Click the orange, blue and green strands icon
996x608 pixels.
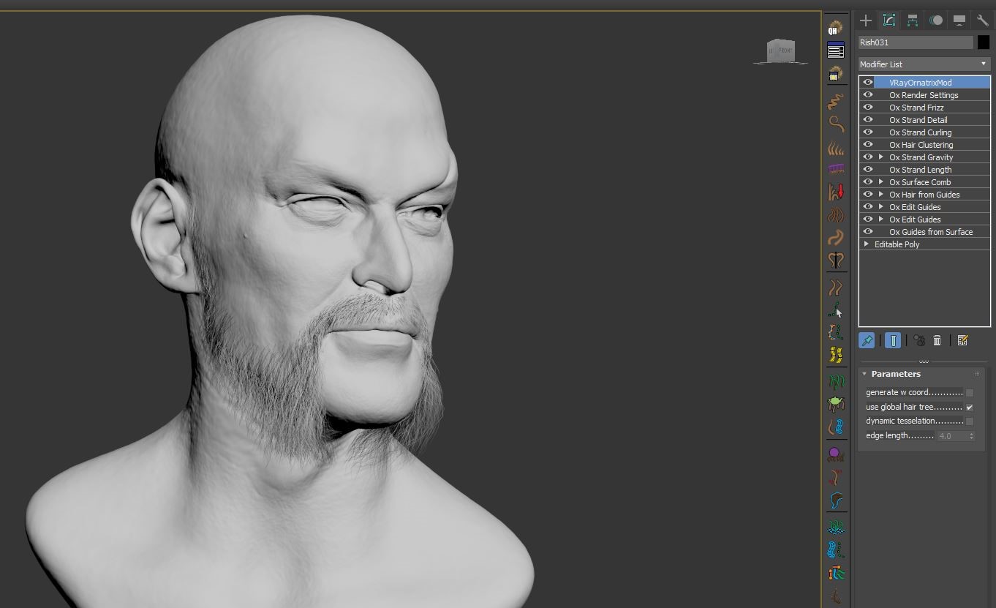point(835,572)
